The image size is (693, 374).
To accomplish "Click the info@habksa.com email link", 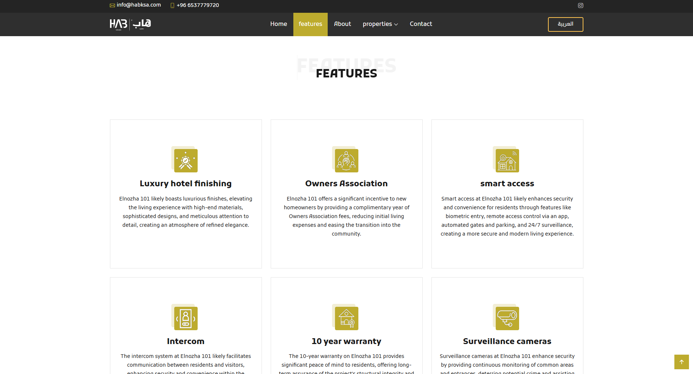I will tap(138, 5).
